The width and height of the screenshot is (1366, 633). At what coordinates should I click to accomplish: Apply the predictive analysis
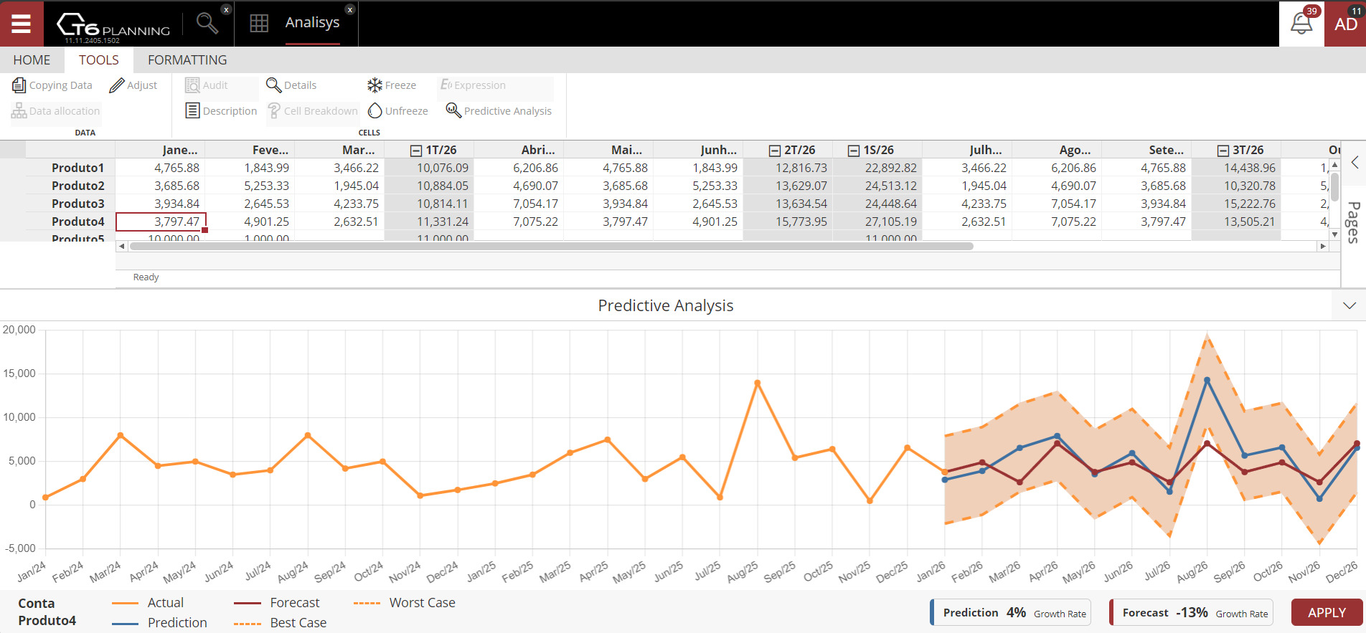(x=1327, y=613)
